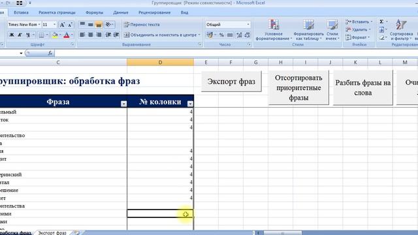Apply yellow fill color bucket
The height and width of the screenshot is (235, 418).
coord(55,35)
